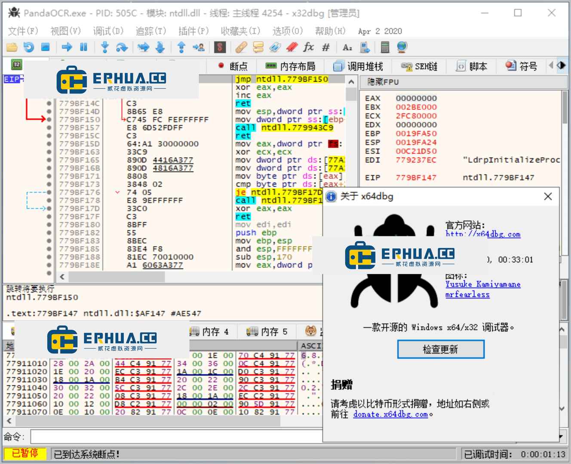
Task: Search strings with the Az icon
Action: [x=347, y=47]
